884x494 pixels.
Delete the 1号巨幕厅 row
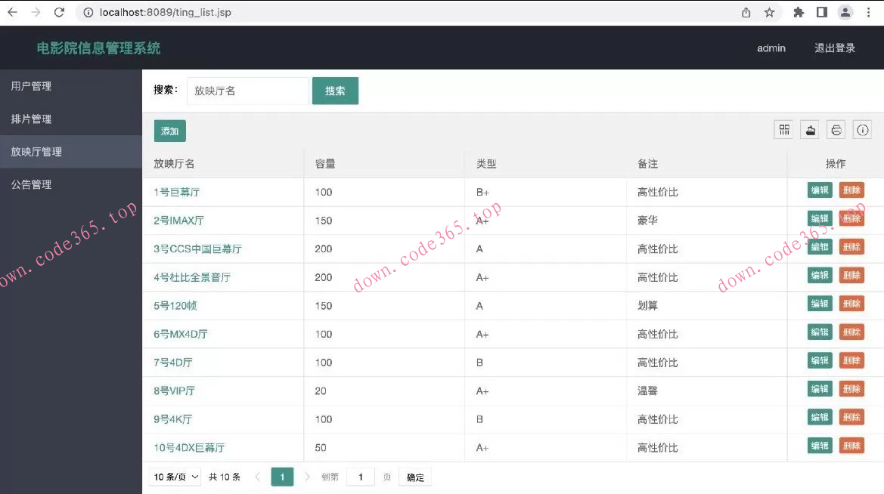click(851, 190)
